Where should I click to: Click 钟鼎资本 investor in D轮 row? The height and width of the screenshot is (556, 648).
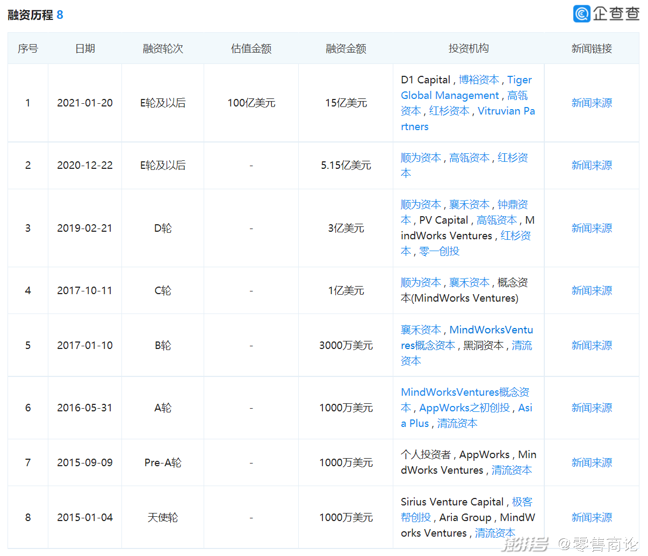512,204
